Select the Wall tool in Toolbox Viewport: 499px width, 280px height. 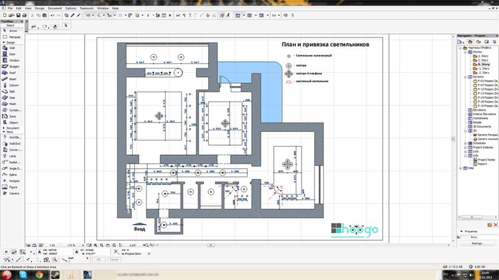[12, 48]
